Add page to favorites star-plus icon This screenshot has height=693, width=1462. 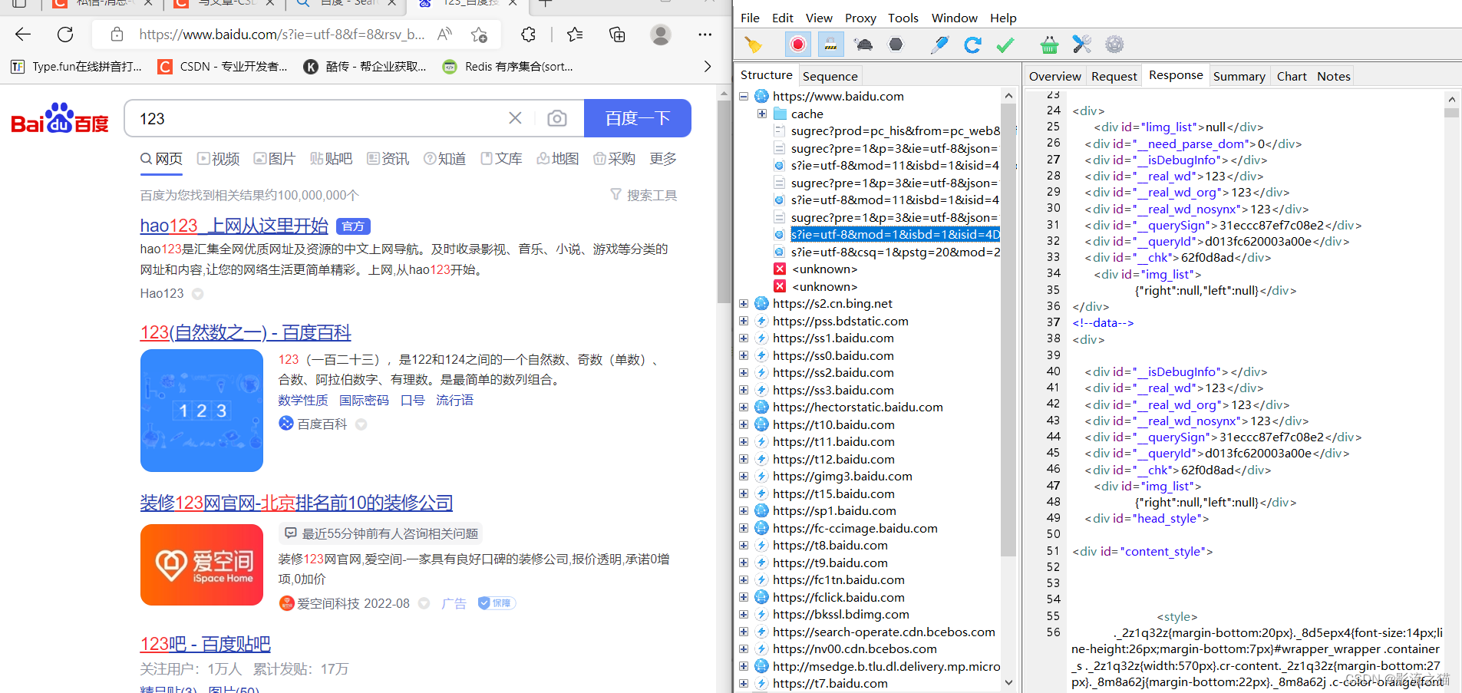480,34
